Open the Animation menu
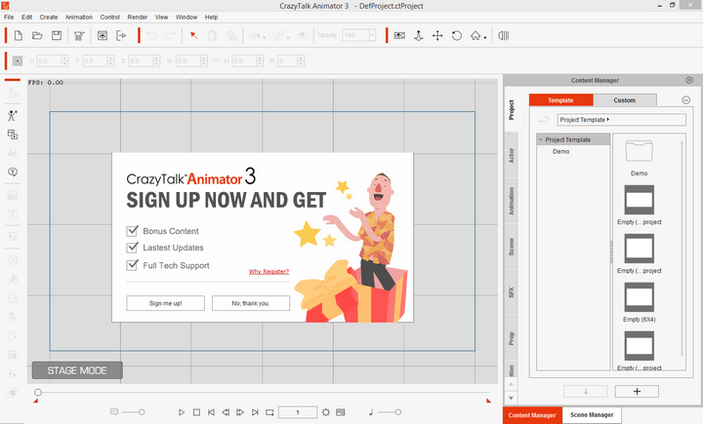 pyautogui.click(x=78, y=17)
